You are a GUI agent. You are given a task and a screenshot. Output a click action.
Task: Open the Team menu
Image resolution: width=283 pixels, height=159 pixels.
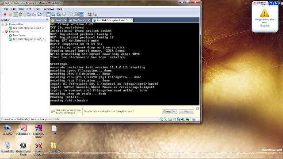pyautogui.click(x=37, y=9)
